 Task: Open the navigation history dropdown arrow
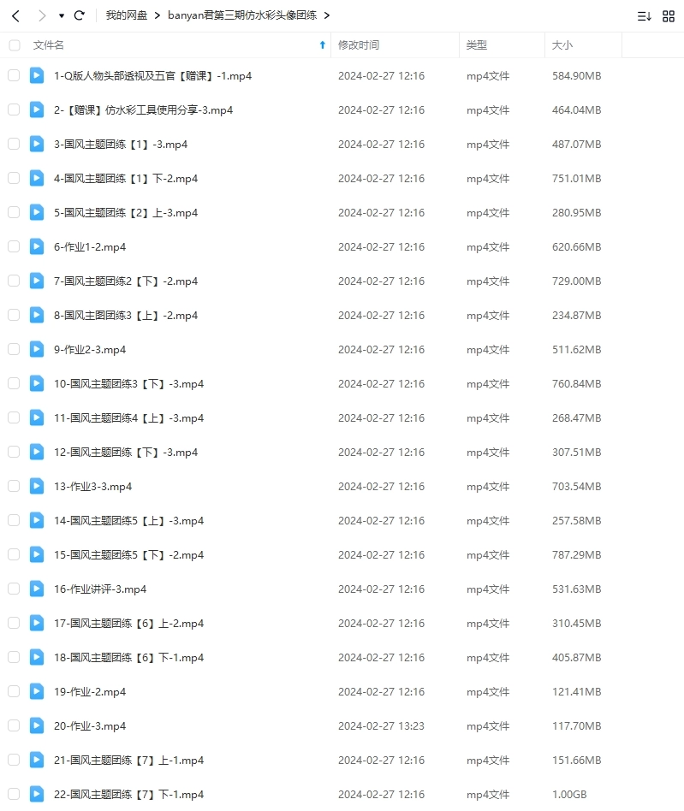tap(62, 16)
